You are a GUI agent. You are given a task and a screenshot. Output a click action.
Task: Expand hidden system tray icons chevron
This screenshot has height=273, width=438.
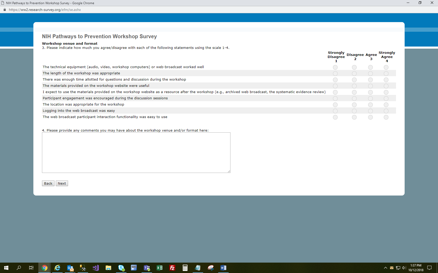click(x=385, y=268)
